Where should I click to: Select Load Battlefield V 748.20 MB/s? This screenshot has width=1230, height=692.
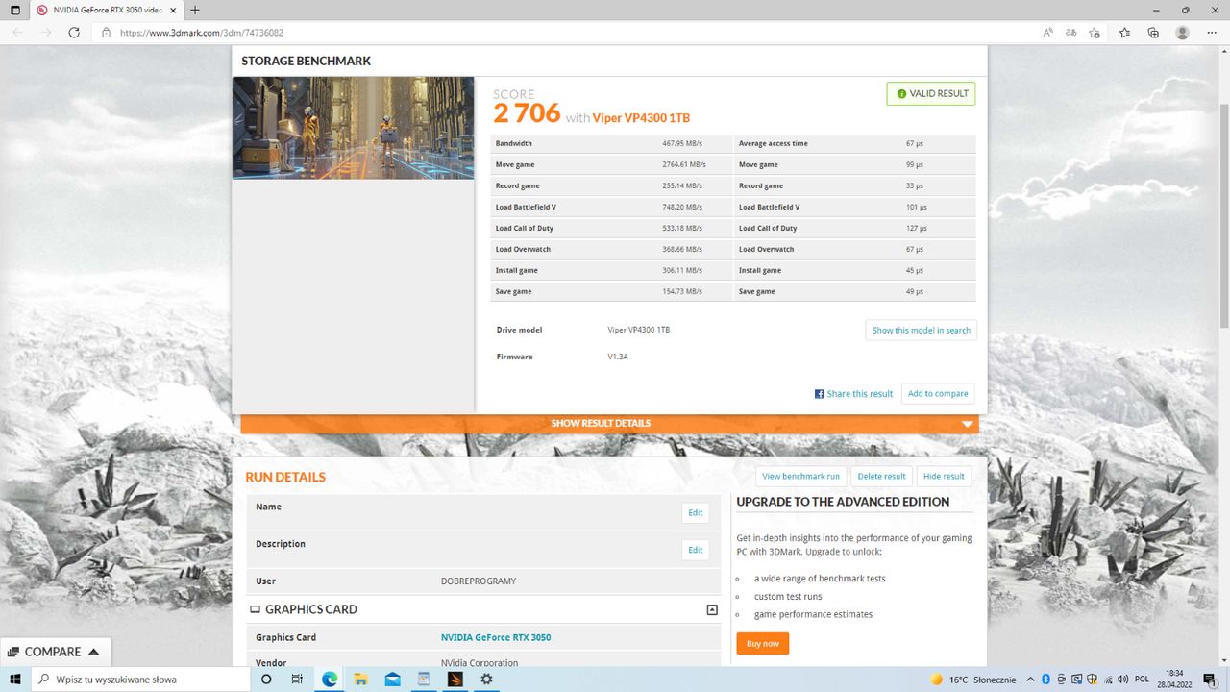[681, 207]
